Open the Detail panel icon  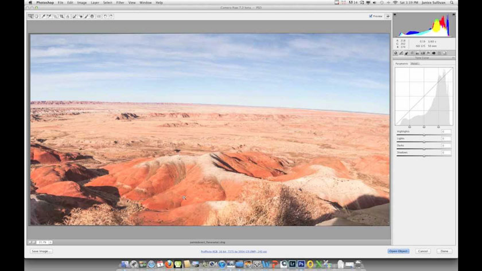[406, 53]
